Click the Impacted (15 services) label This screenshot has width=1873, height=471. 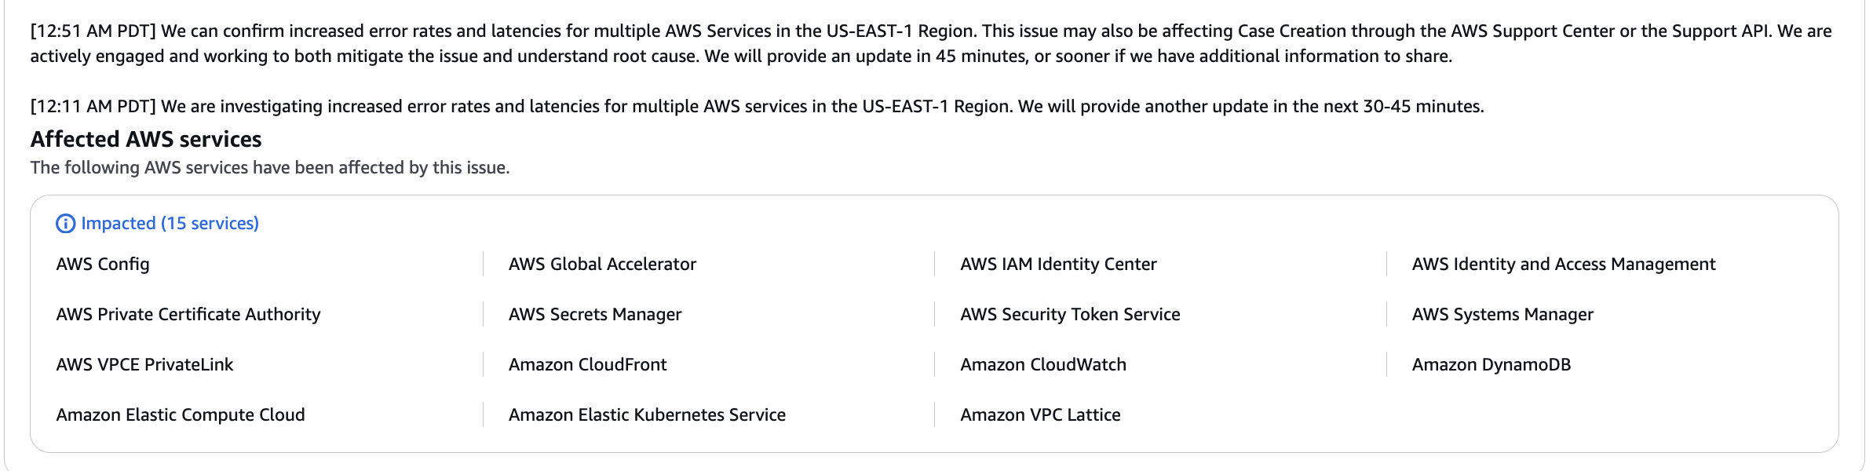[170, 224]
